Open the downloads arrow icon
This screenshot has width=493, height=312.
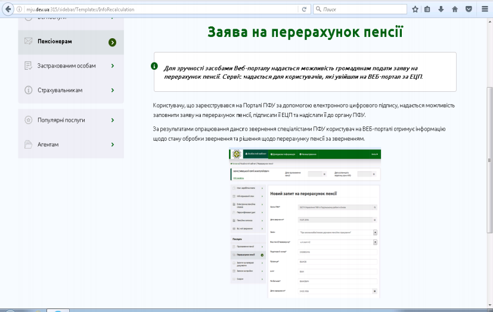441,10
